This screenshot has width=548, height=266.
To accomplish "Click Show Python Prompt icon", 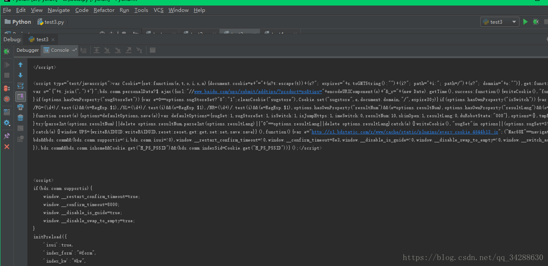I will click(x=20, y=128).
